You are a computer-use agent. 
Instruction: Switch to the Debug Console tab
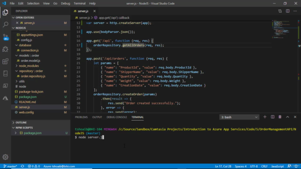point(117,117)
